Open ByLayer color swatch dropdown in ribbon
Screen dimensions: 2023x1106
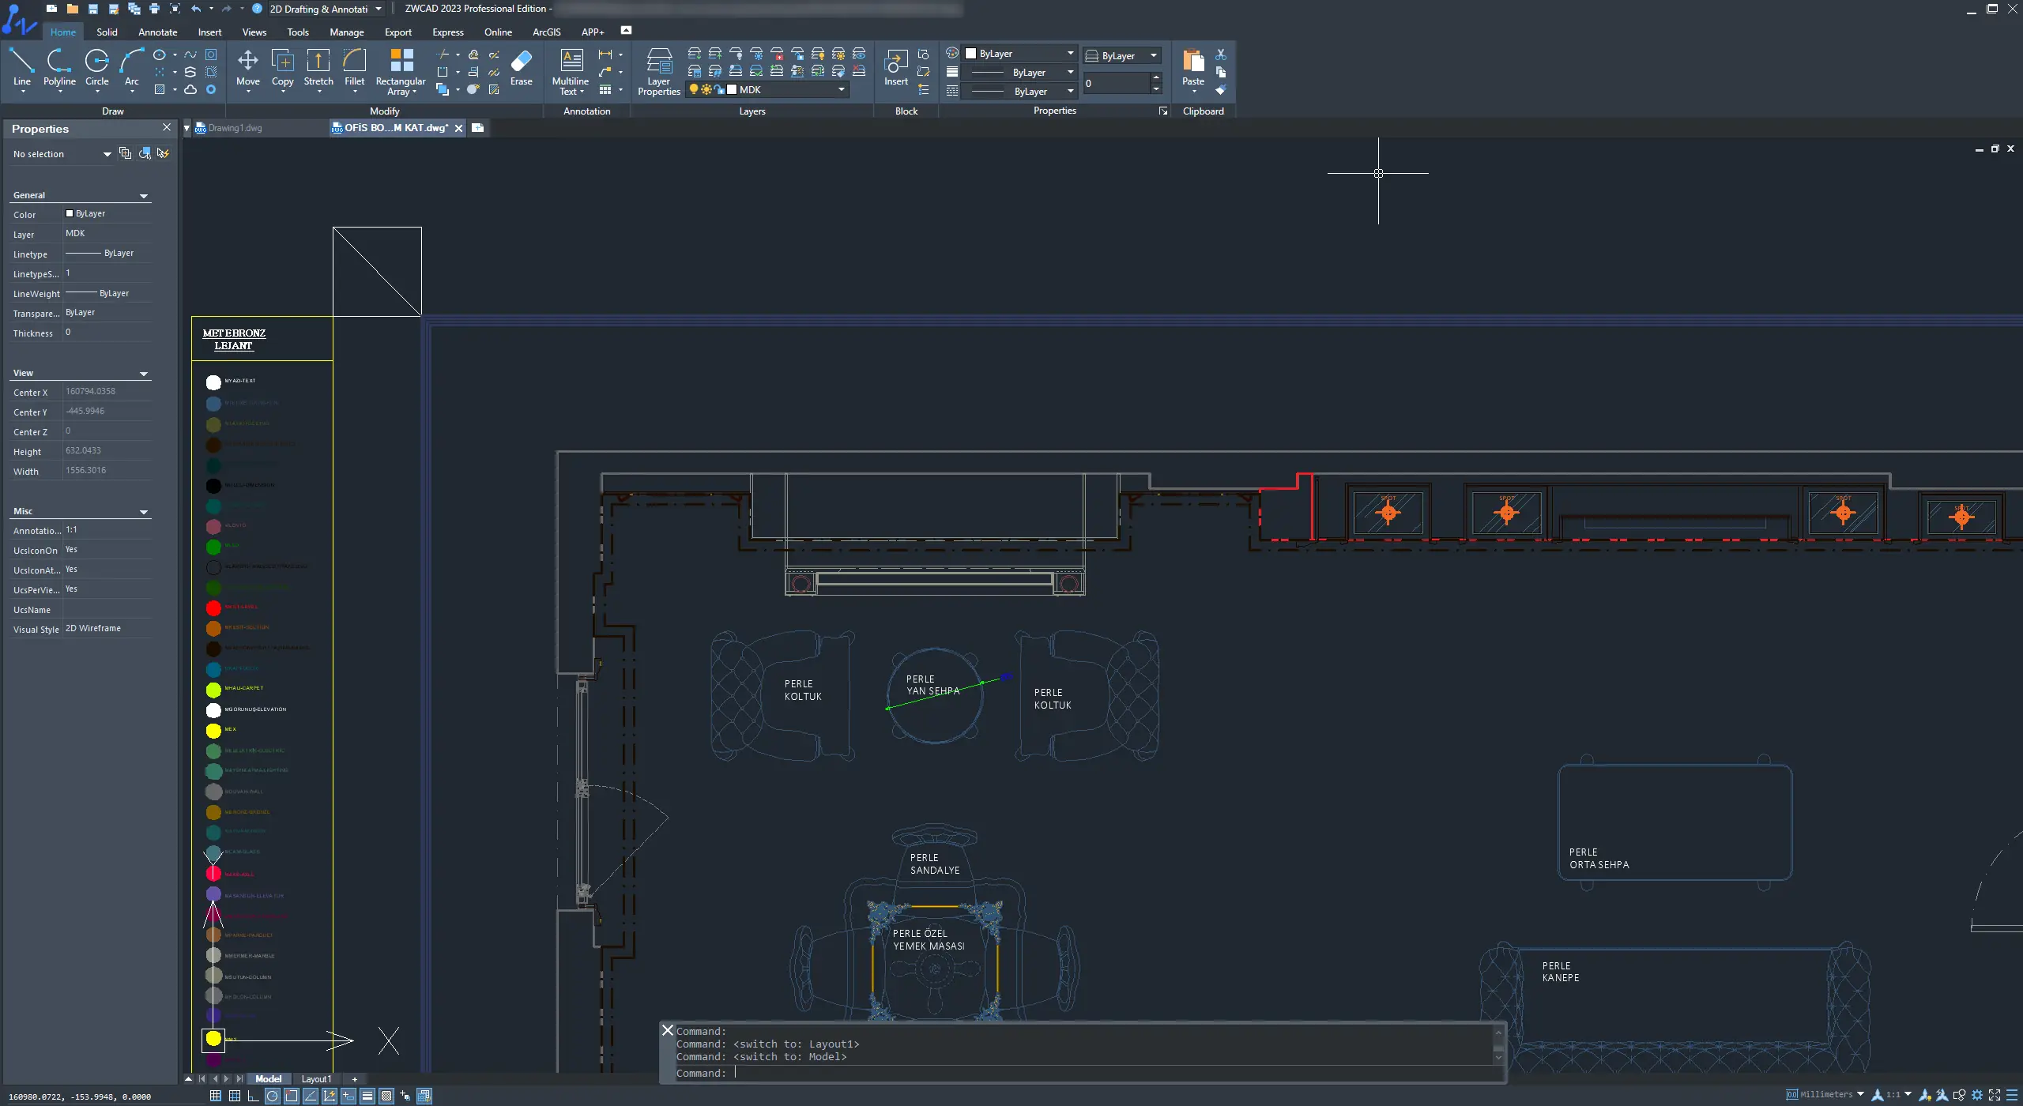(x=1070, y=54)
